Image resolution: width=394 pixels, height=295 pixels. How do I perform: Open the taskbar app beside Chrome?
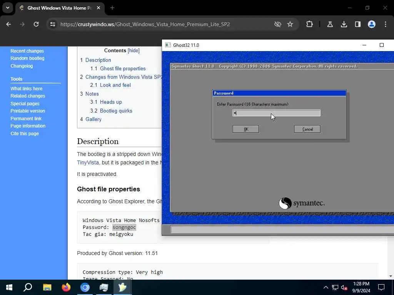[x=104, y=287]
